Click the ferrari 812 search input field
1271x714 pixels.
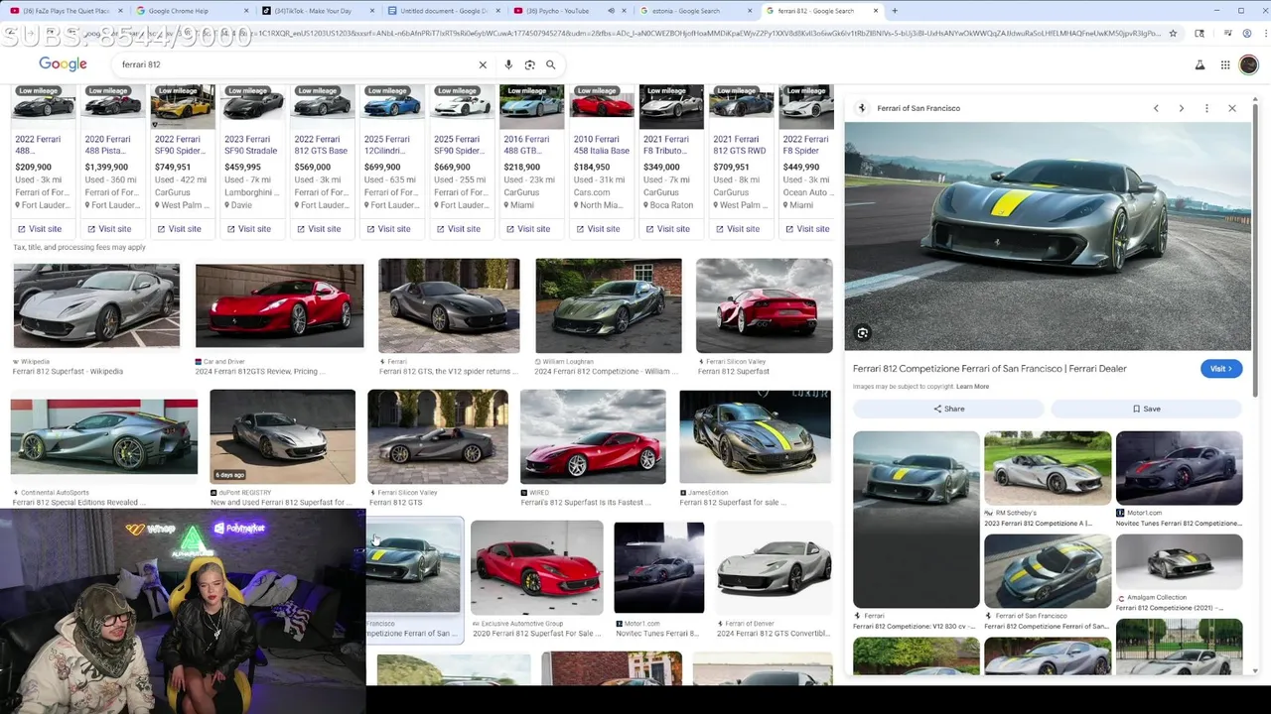click(x=298, y=64)
